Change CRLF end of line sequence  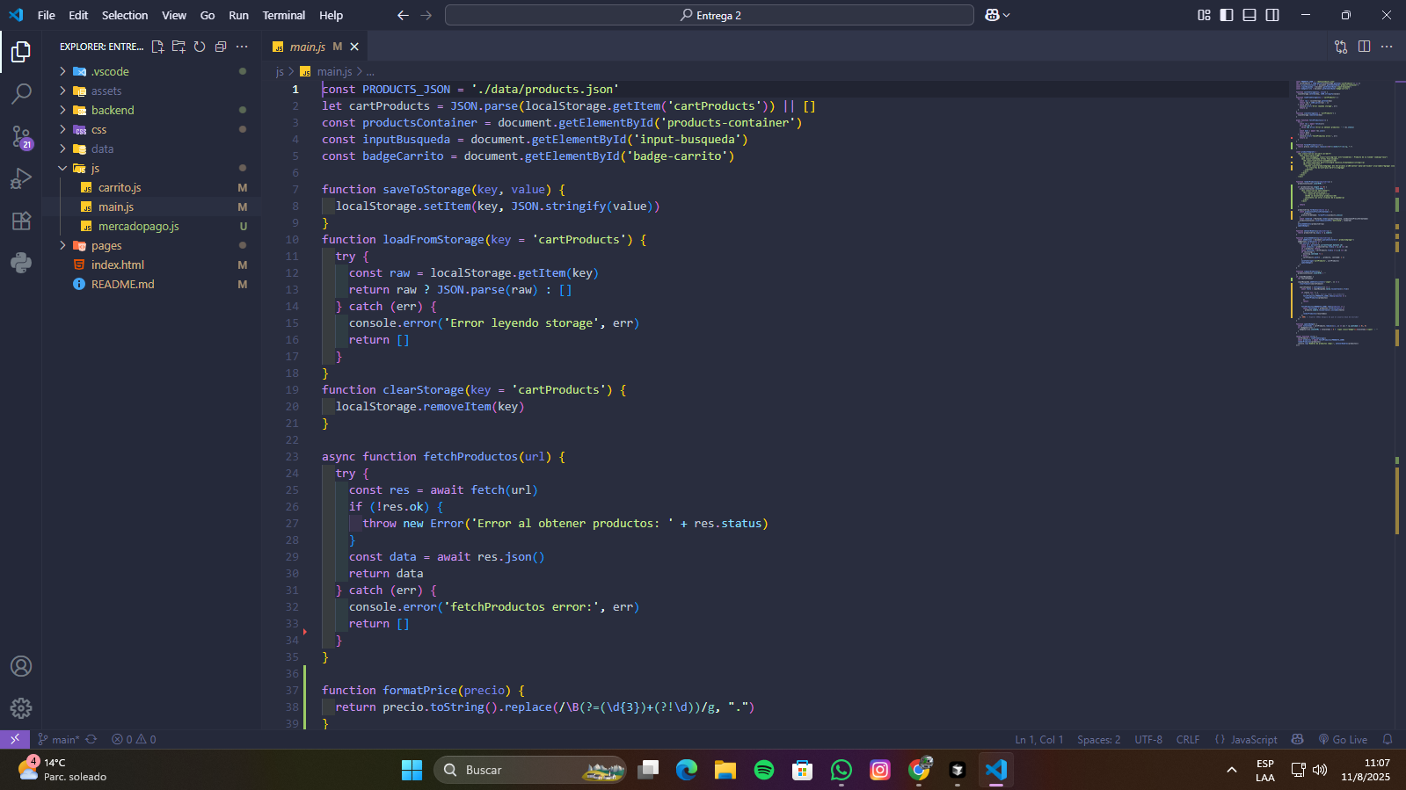[1188, 739]
